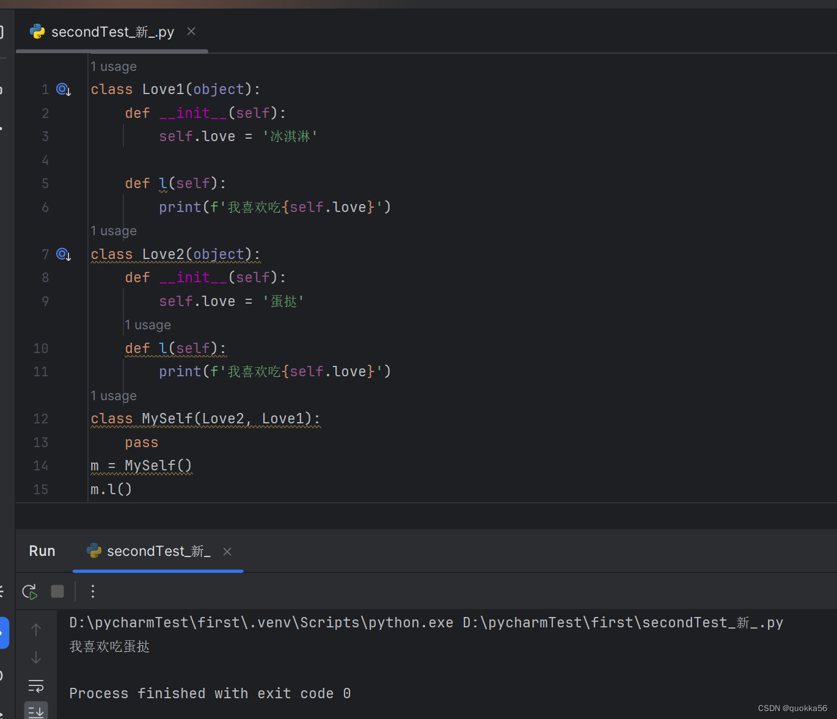Viewport: 837px width, 719px height.
Task: Select the secondTest_新_ run tab
Action: (x=158, y=551)
